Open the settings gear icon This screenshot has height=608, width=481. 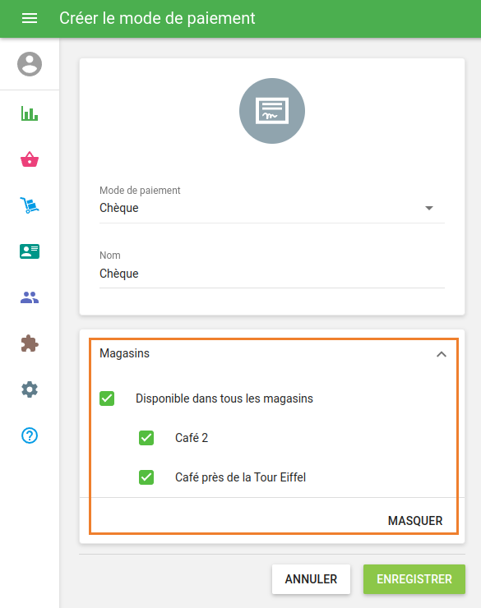pyautogui.click(x=30, y=389)
